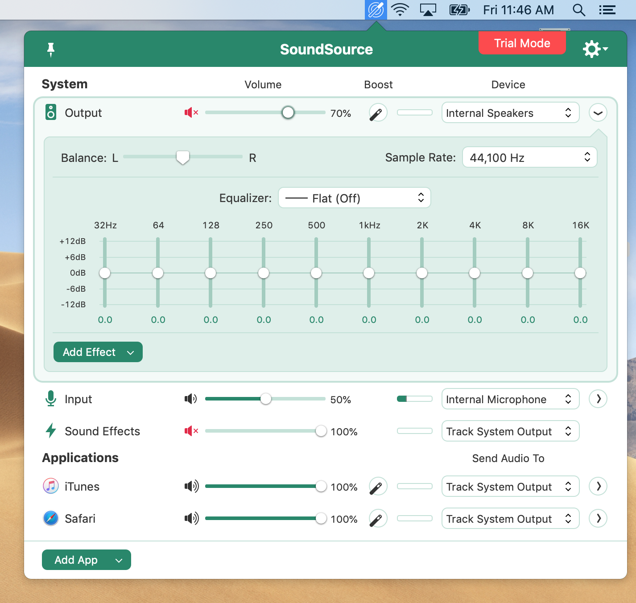Open the AirPlay menu bar icon
This screenshot has width=636, height=603.
[428, 10]
